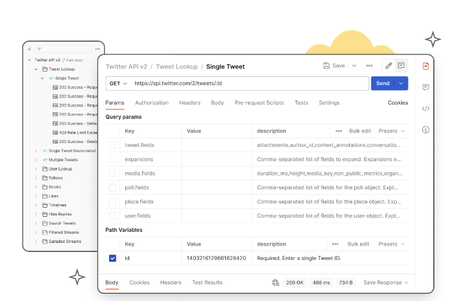Click the Fork label icon beside Twitter API v2
Image resolution: width=458 pixels, height=301 pixels.
(x=64, y=60)
